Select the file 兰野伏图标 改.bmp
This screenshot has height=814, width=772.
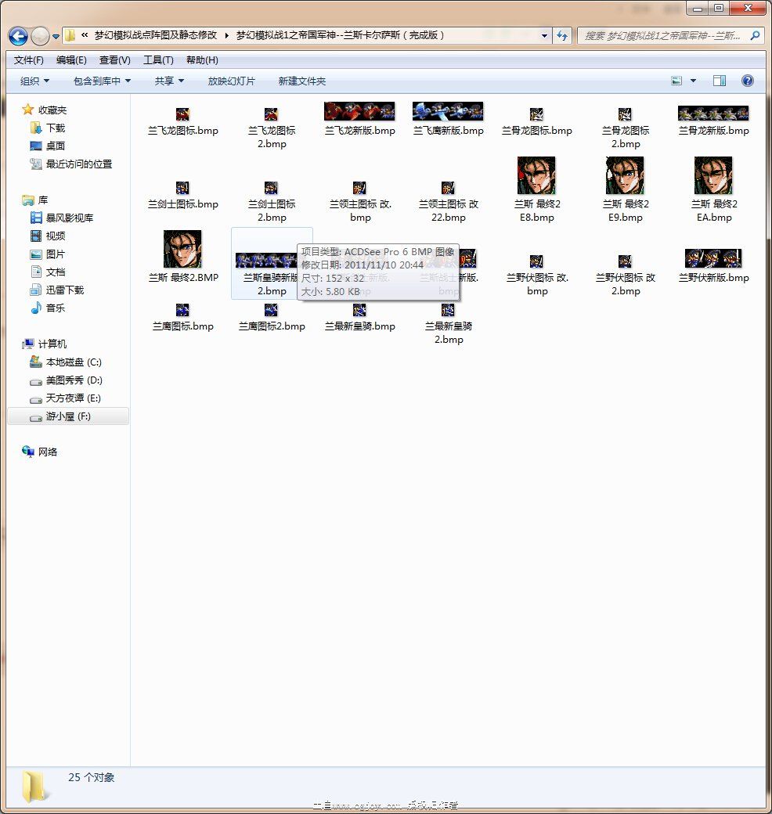(537, 276)
